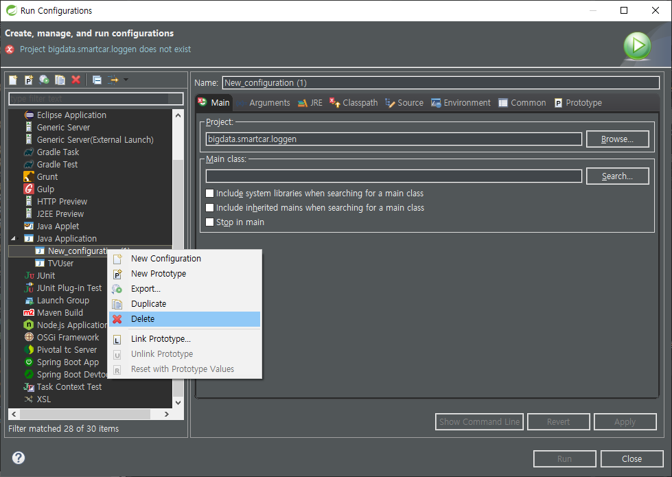The width and height of the screenshot is (672, 477).
Task: Click the green Run arrow banner icon
Action: click(637, 45)
